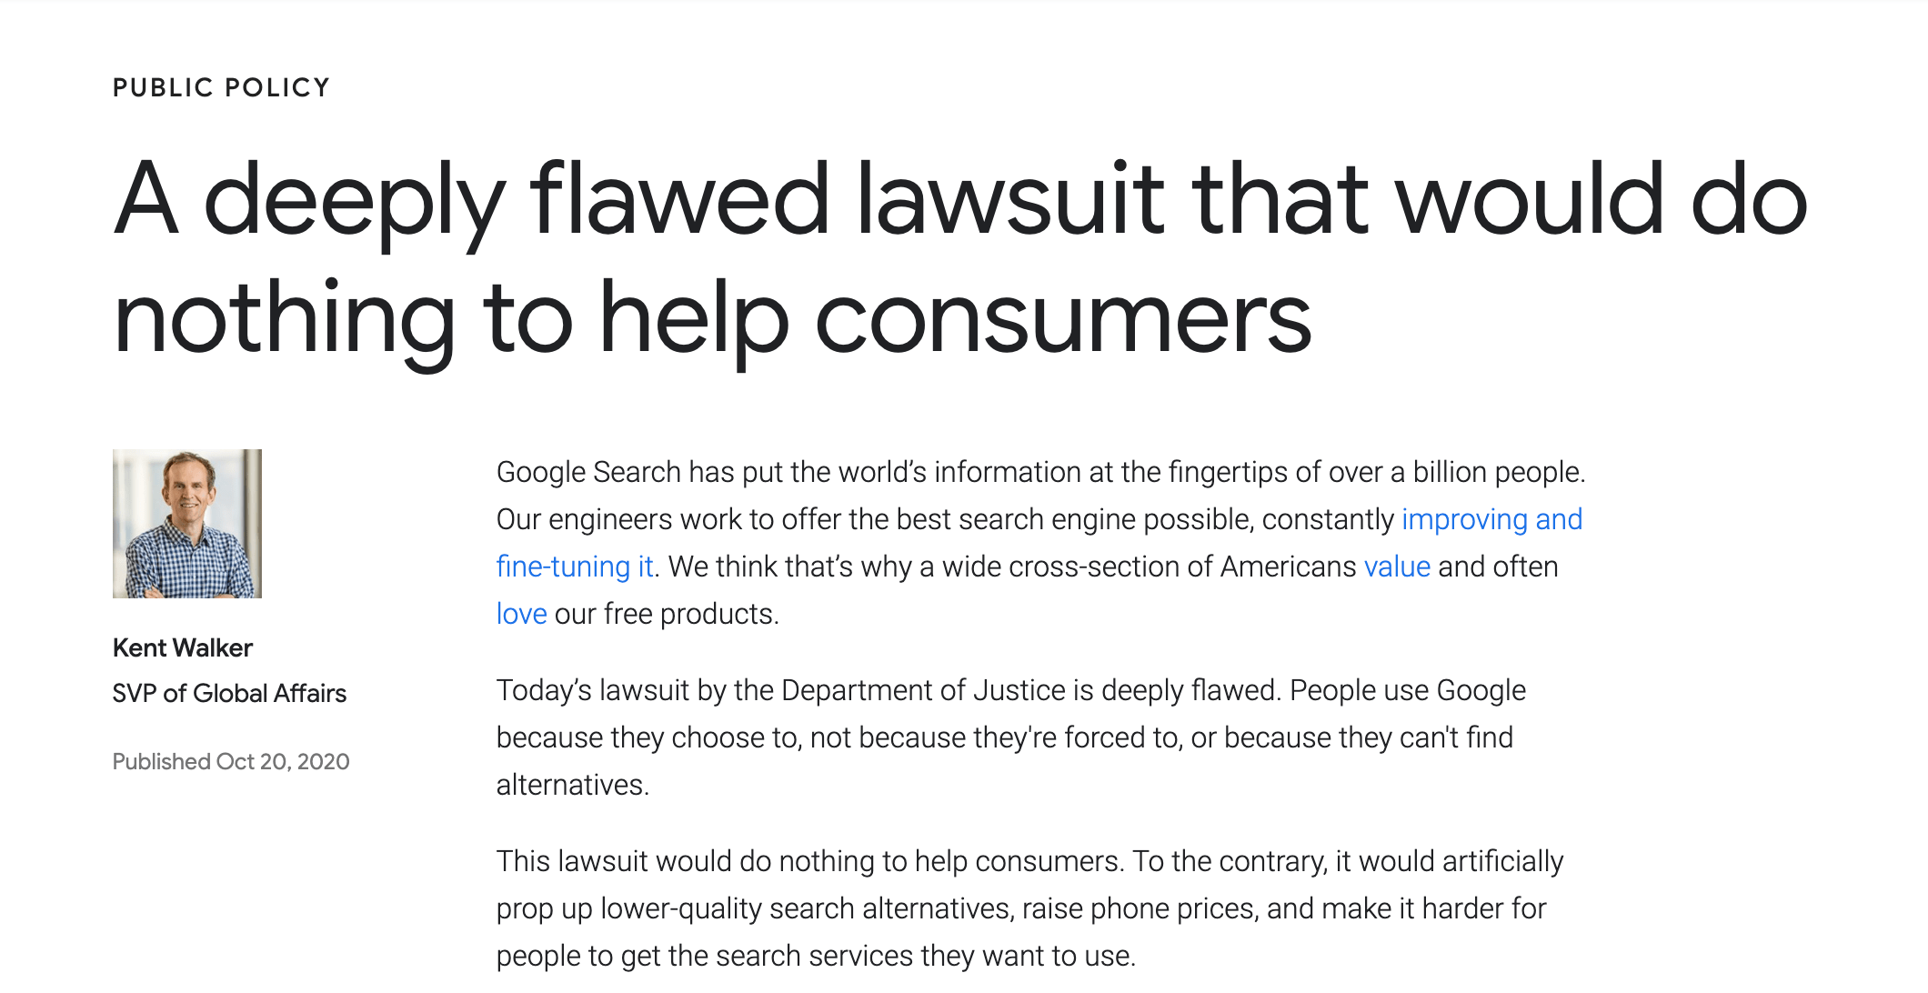This screenshot has width=1928, height=993.
Task: Open the PUBLIC POLICY category label
Action: (x=221, y=87)
